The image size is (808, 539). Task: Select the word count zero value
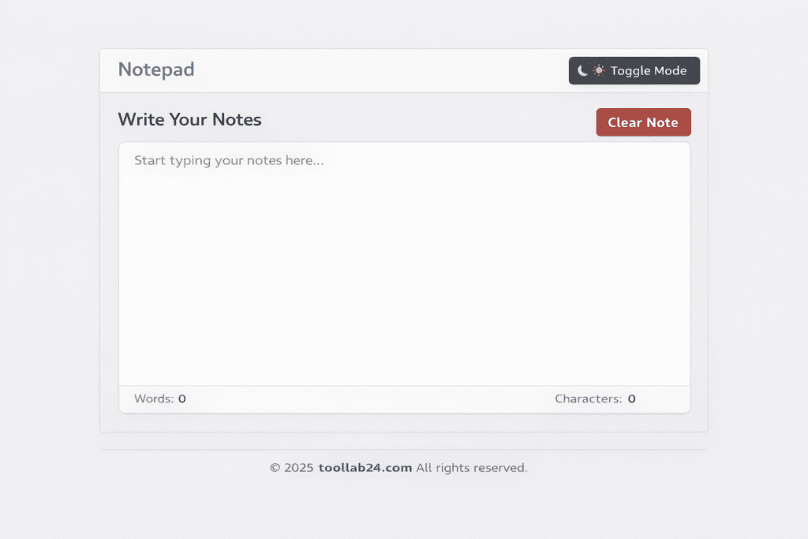tap(181, 399)
